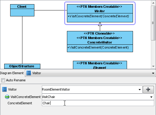Expand the VisitChair dropdown arrow

point(151,97)
